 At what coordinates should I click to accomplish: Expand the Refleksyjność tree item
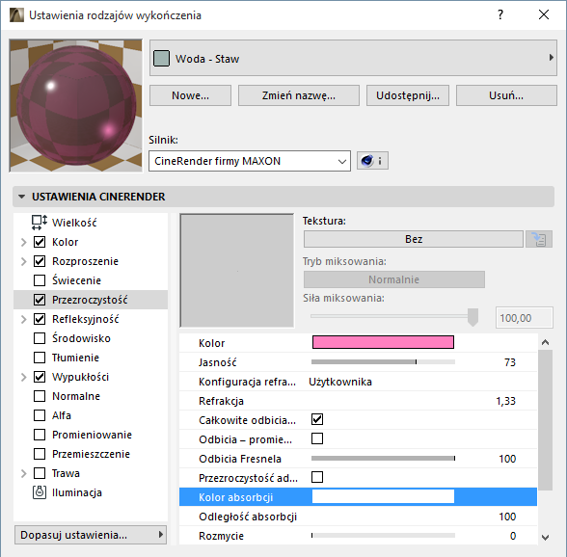point(23,319)
